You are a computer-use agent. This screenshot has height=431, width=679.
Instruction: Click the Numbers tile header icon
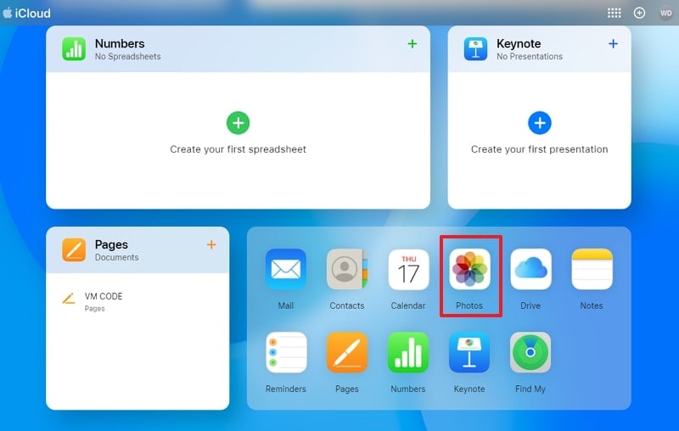[x=74, y=48]
